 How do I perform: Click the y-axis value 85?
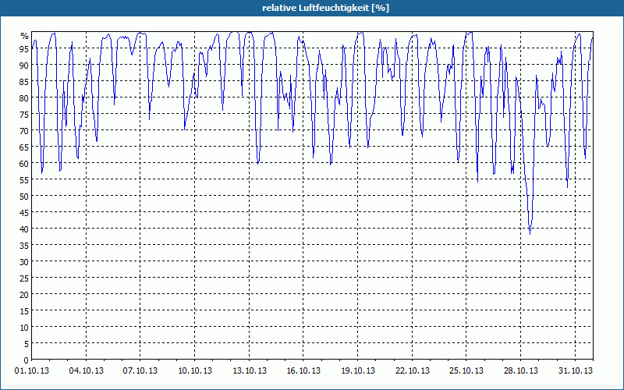click(x=24, y=81)
